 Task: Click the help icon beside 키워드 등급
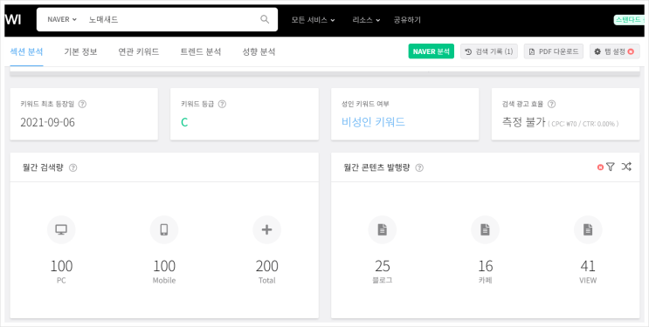tap(222, 104)
